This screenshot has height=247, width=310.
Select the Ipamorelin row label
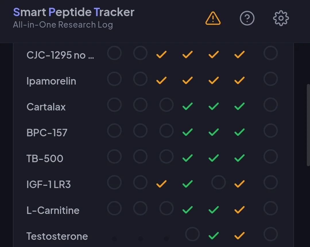[51, 81]
